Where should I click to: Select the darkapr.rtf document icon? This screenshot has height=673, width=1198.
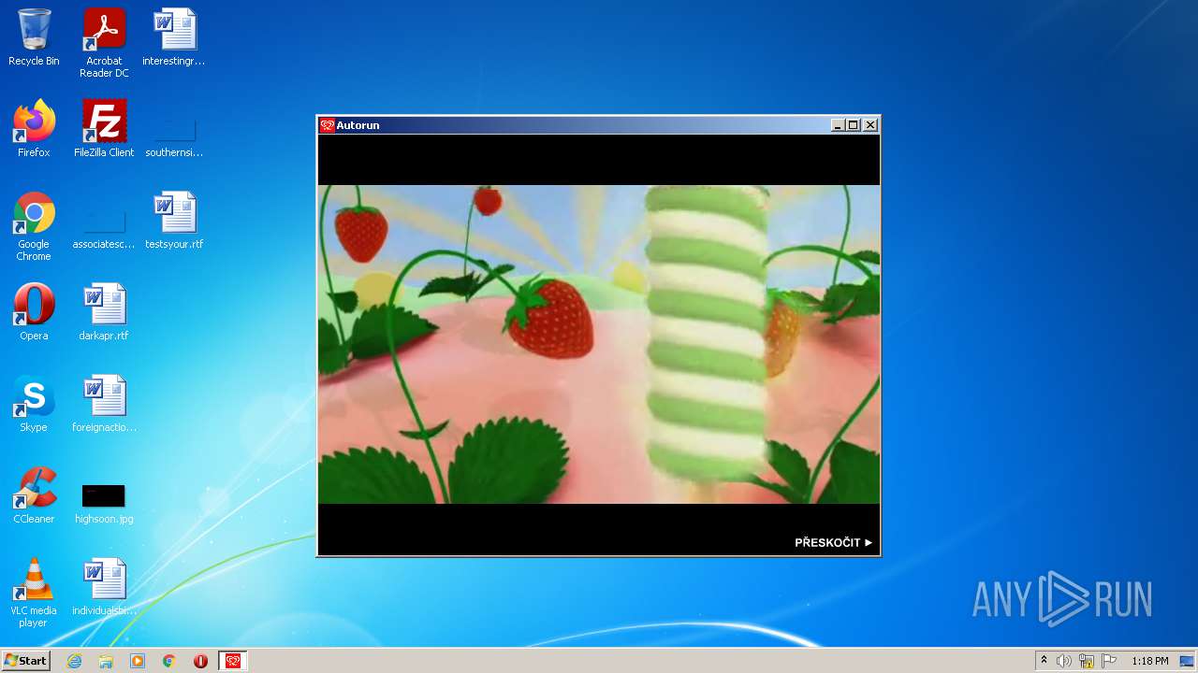pos(104,312)
